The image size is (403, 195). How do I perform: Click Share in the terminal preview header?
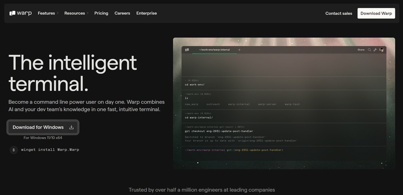361,50
